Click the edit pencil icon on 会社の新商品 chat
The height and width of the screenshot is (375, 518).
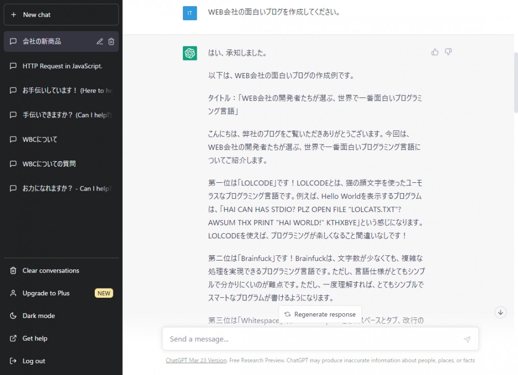click(100, 41)
